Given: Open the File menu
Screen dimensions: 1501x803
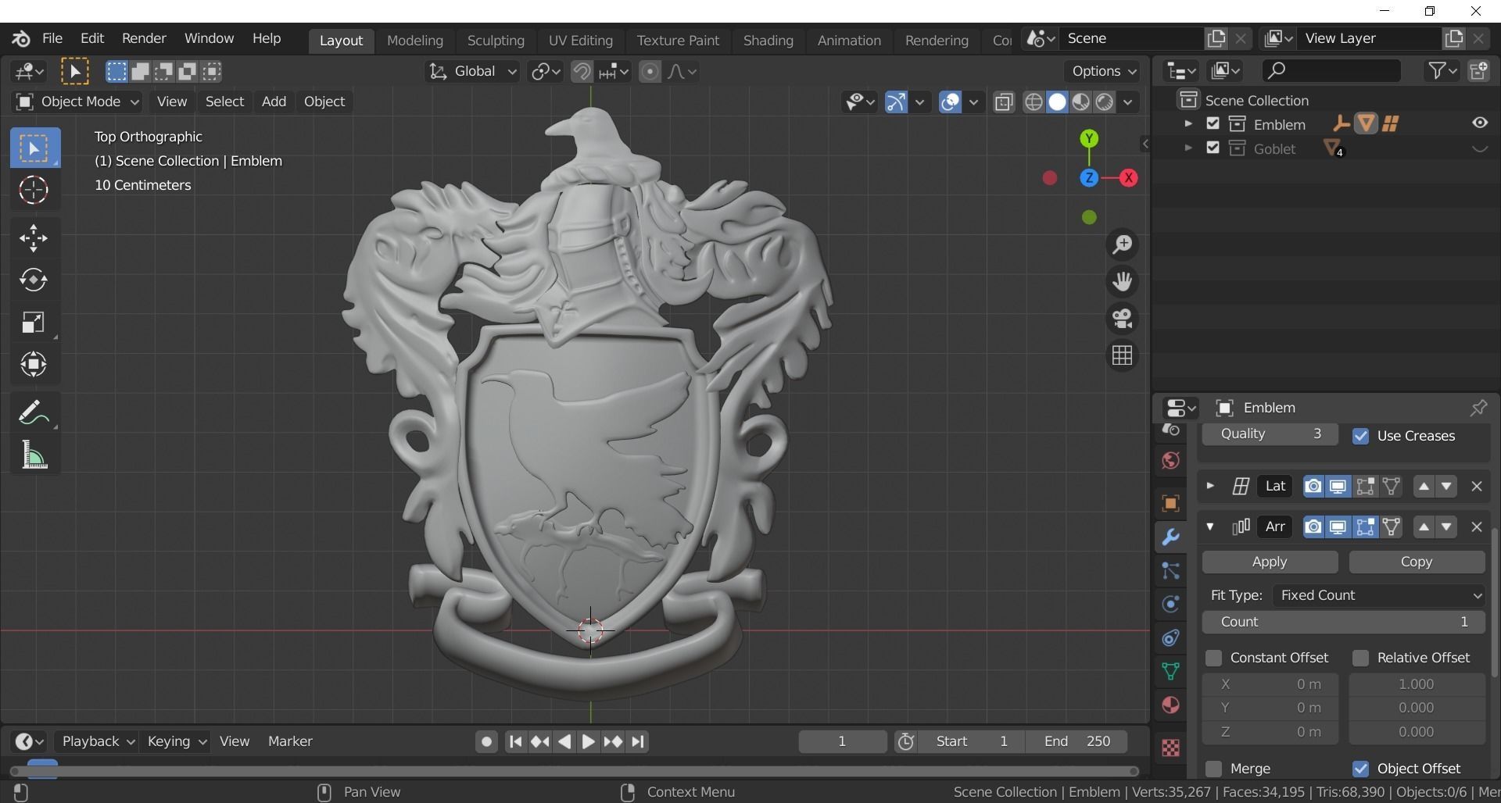Looking at the screenshot, I should 52,38.
